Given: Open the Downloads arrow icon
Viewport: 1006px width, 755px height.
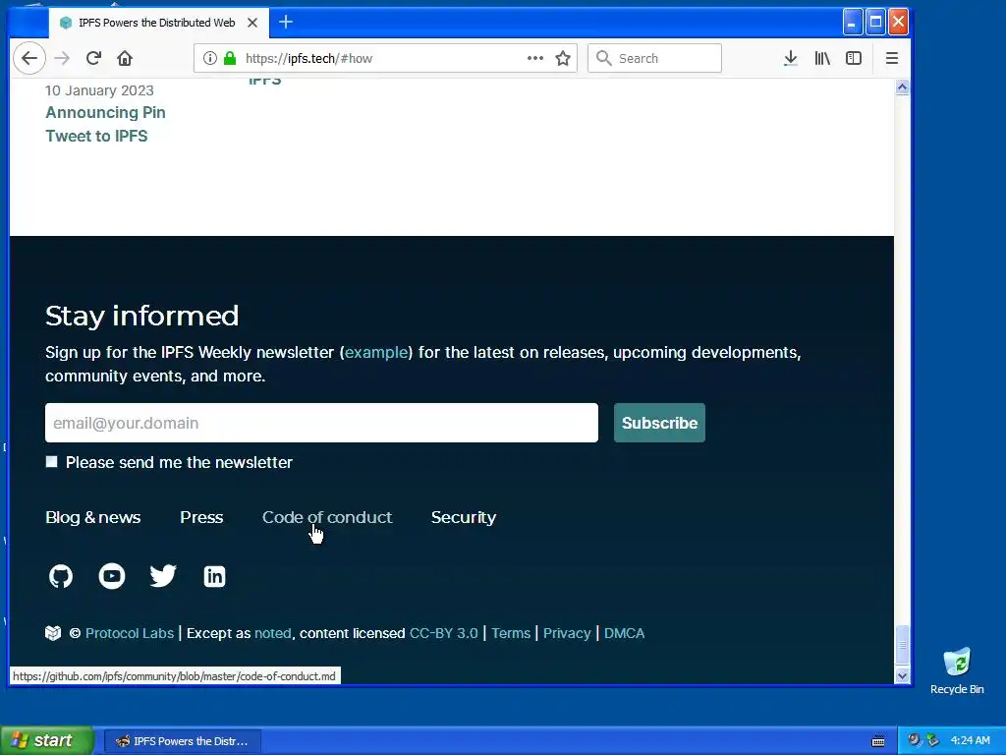Looking at the screenshot, I should 791,58.
